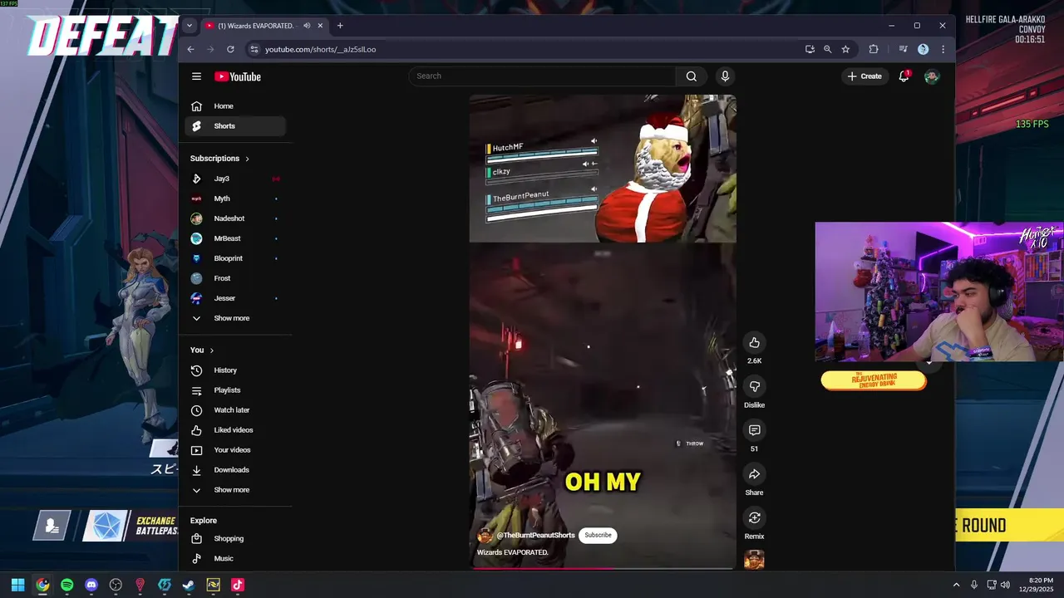Expand Show more under Subscriptions
The width and height of the screenshot is (1064, 598).
click(235, 318)
